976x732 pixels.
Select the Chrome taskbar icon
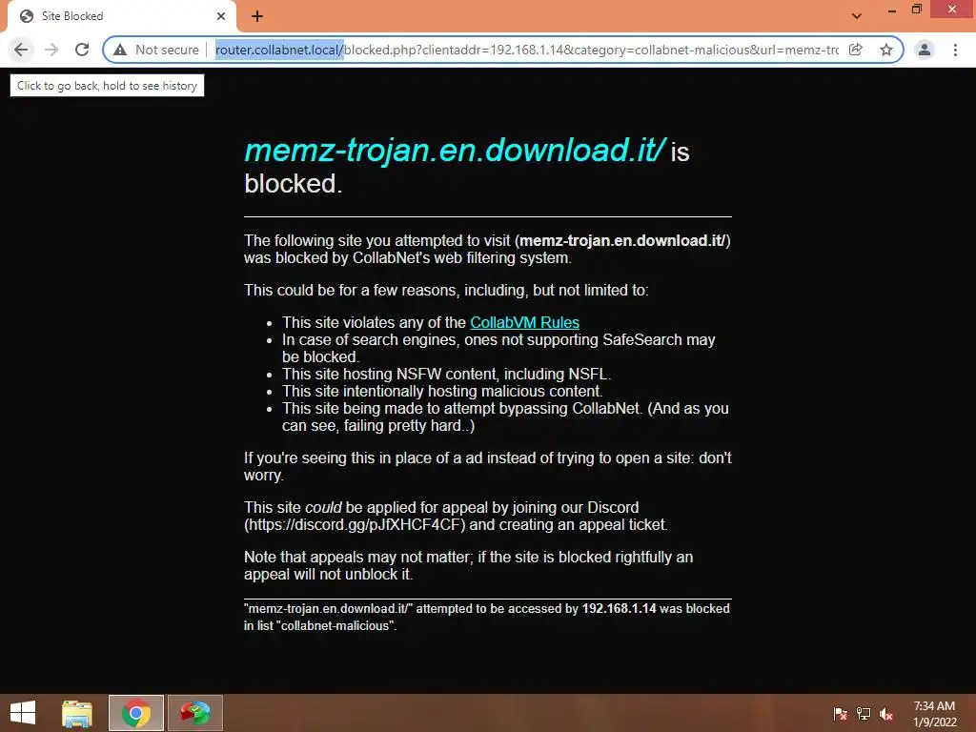click(x=136, y=713)
